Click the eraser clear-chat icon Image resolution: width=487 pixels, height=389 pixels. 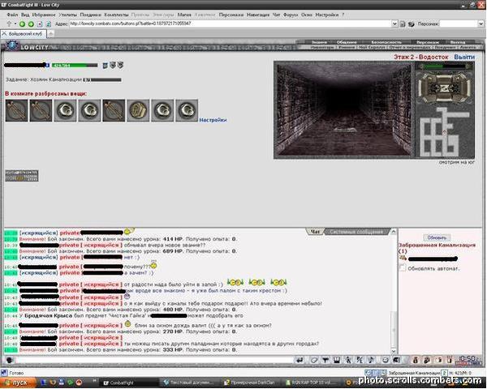pyautogui.click(x=314, y=360)
